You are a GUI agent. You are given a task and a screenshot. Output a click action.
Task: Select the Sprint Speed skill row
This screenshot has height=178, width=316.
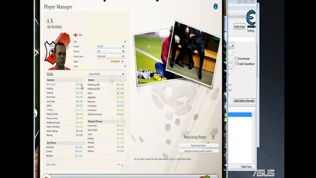106,130
